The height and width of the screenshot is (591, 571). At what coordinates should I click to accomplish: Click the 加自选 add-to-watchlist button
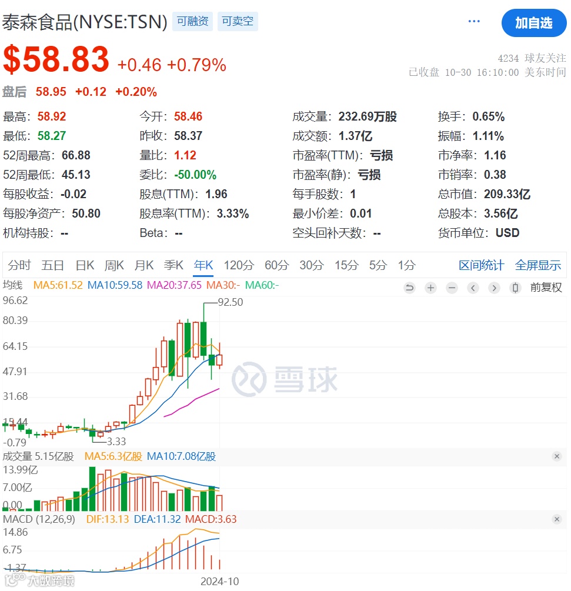[534, 23]
